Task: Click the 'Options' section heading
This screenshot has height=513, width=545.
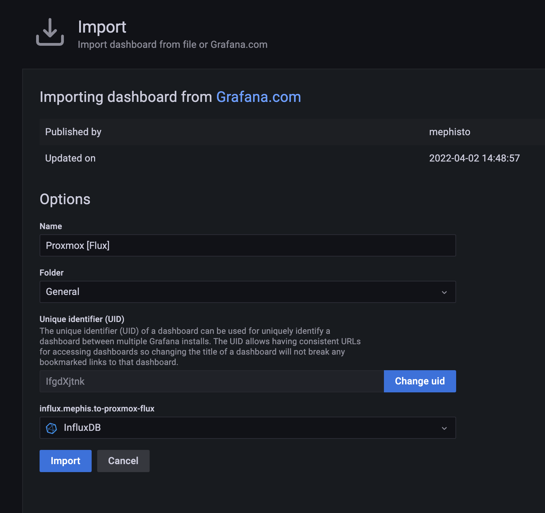Action: tap(65, 199)
